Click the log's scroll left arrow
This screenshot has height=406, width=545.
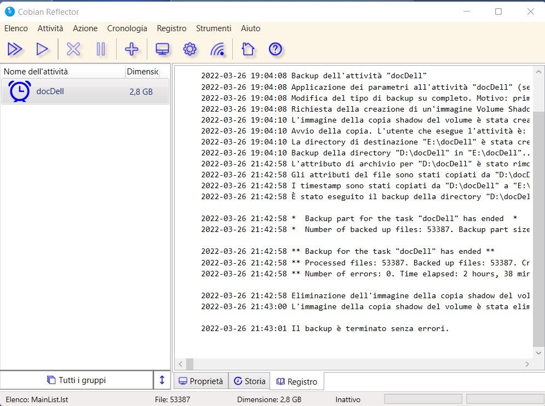[180, 364]
